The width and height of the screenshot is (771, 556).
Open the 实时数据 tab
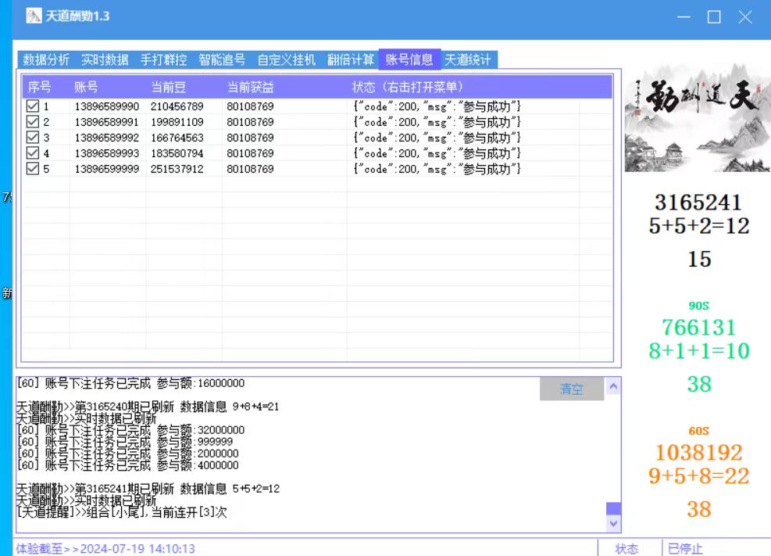pyautogui.click(x=105, y=60)
